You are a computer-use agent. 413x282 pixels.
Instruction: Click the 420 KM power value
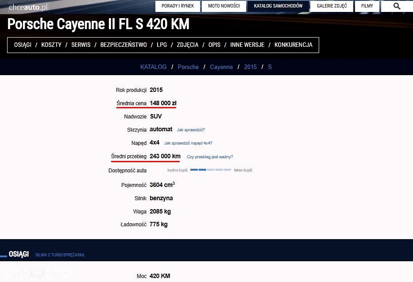point(160,276)
